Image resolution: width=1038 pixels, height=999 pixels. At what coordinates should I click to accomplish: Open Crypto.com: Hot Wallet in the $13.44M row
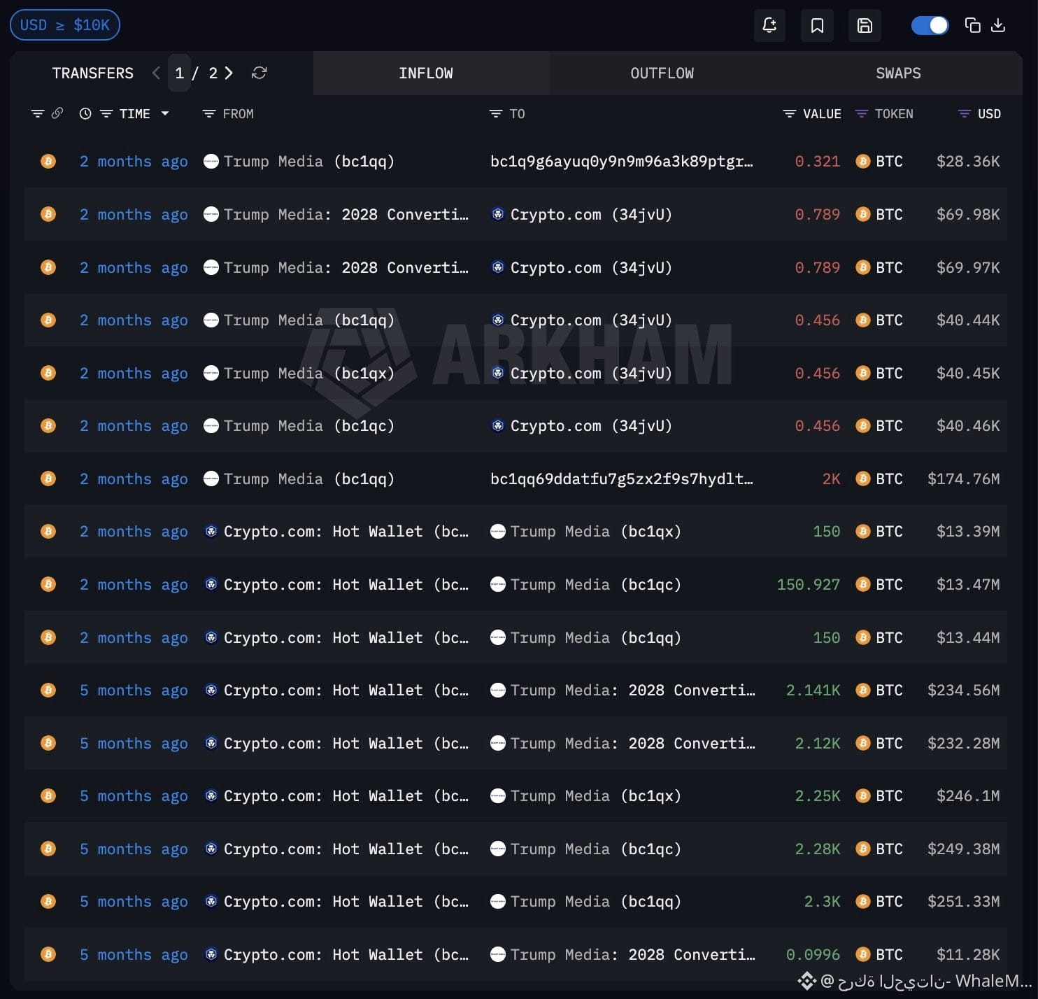pyautogui.click(x=346, y=637)
